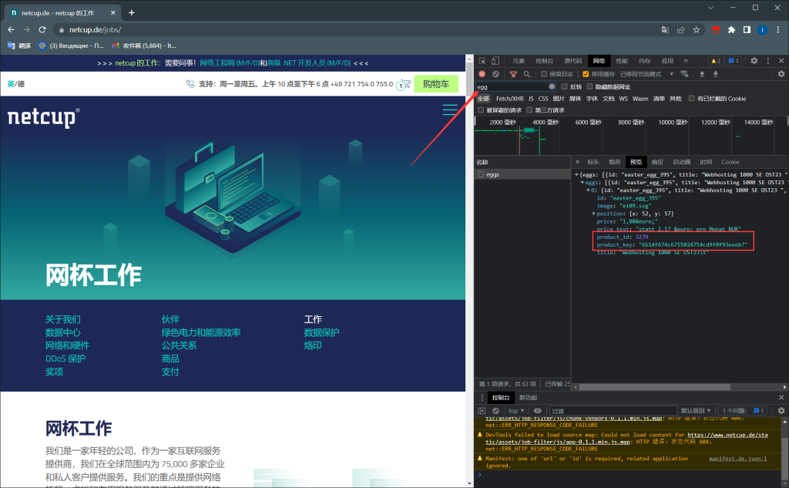Collapse the 'eggs:' array node
This screenshot has height=488, width=789.
click(x=583, y=182)
